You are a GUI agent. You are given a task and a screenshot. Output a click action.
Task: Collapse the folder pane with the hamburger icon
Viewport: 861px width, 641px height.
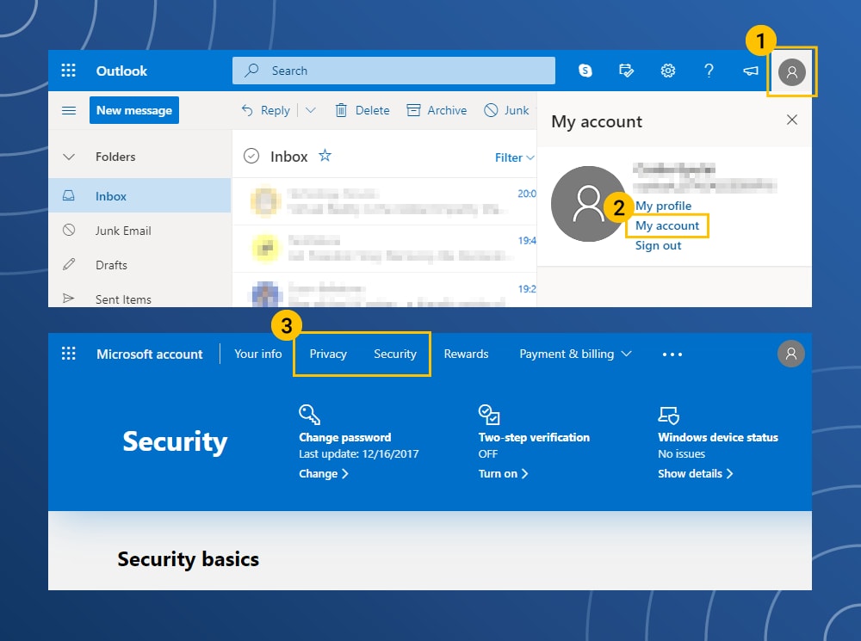(68, 110)
